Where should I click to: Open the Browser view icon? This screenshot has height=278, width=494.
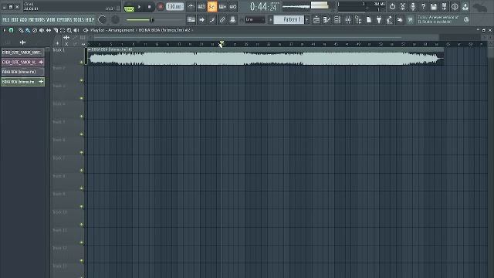(x=358, y=20)
